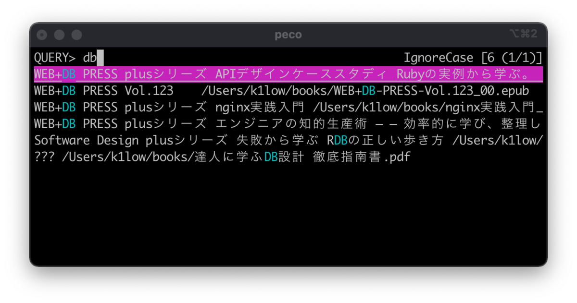This screenshot has height=303, width=577.
Task: Click the IgnoreCase matcher status text
Action: coord(438,58)
